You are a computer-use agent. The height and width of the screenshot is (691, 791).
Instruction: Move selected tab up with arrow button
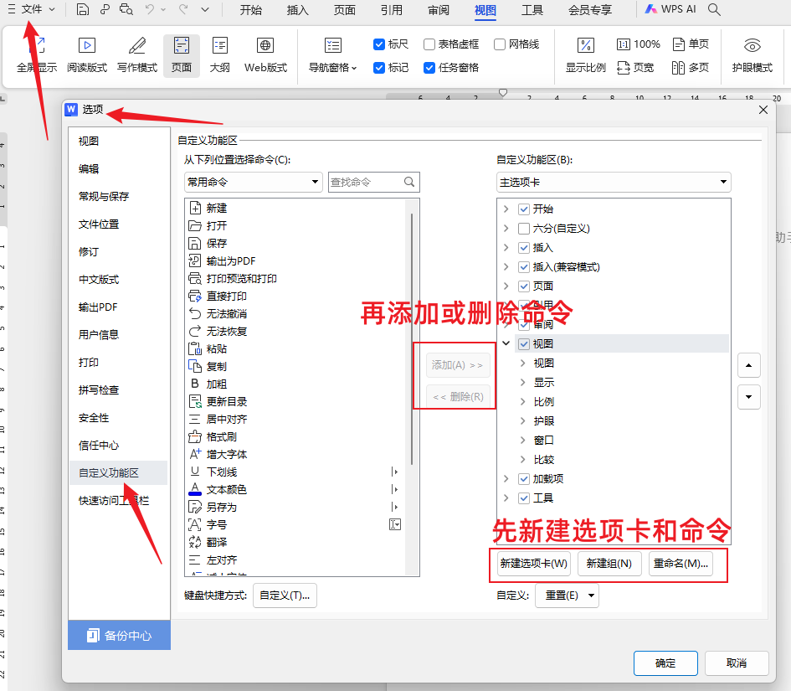[748, 365]
